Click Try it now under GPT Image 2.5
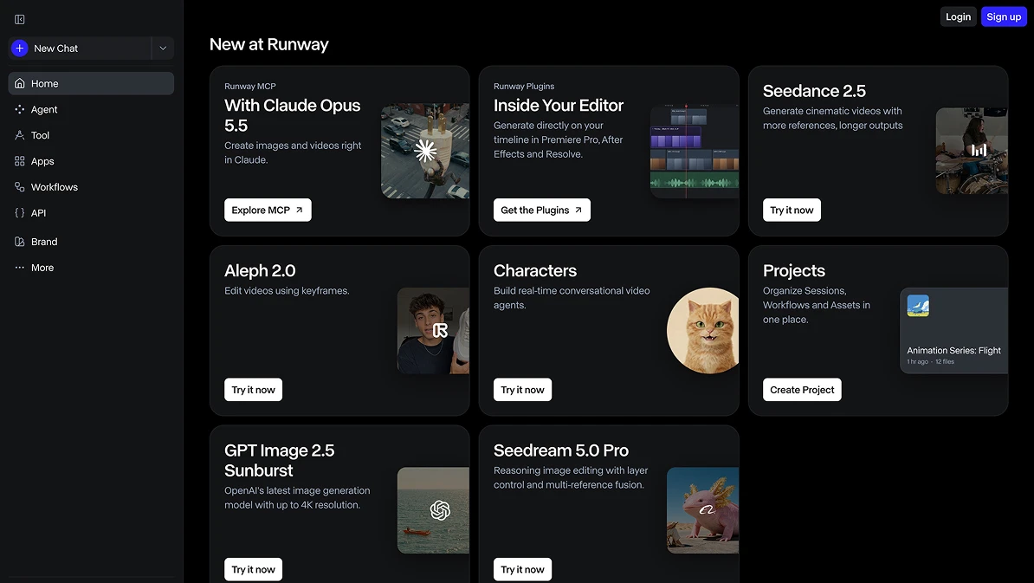 pyautogui.click(x=253, y=569)
